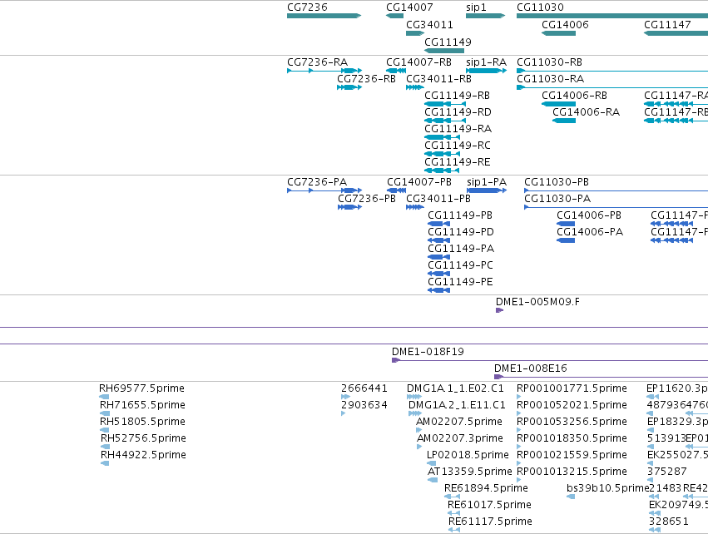Viewport: 708px width, 534px height.
Task: Click EST RP001052021.5prime
Action: [519, 413]
